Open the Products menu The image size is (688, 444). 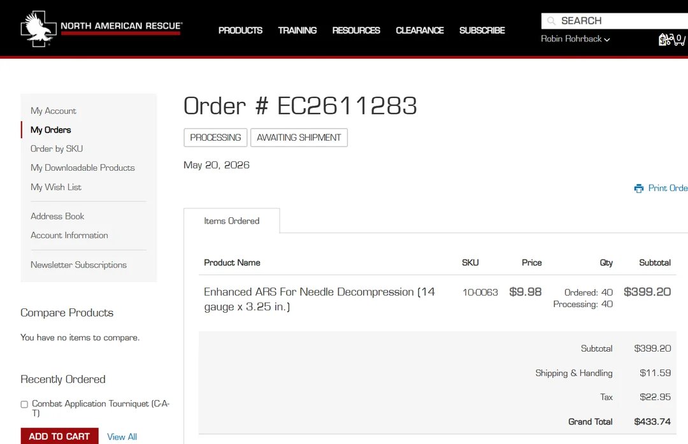(x=240, y=31)
